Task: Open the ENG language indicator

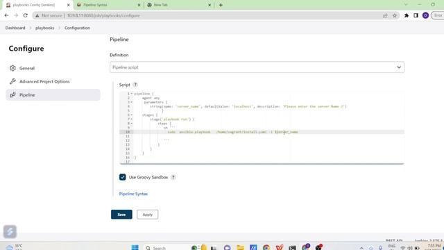Action: click(391, 247)
